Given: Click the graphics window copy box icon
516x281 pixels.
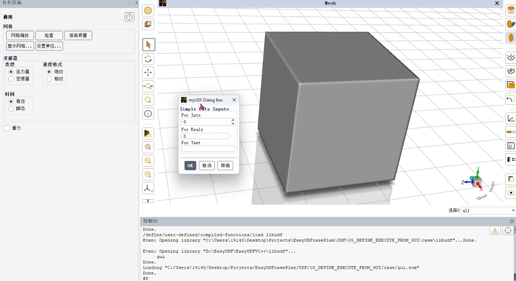Looking at the screenshot, I should [148, 24].
